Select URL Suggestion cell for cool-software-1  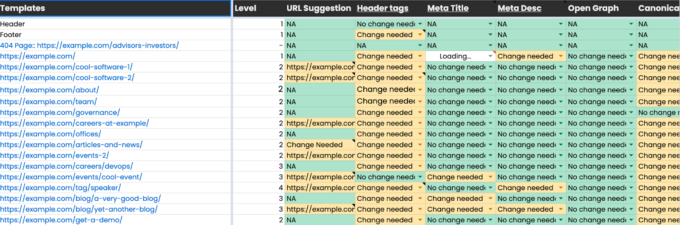click(320, 67)
